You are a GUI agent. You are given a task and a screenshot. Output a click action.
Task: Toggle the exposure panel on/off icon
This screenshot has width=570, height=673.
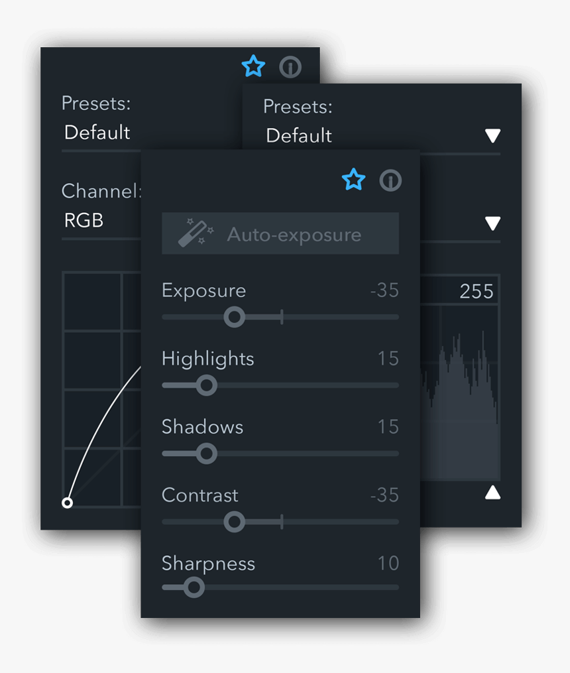[390, 180]
